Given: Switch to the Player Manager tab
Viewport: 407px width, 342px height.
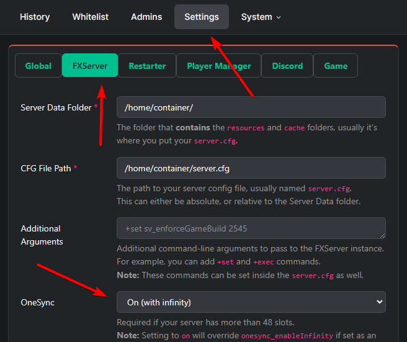Looking at the screenshot, I should click(x=219, y=66).
